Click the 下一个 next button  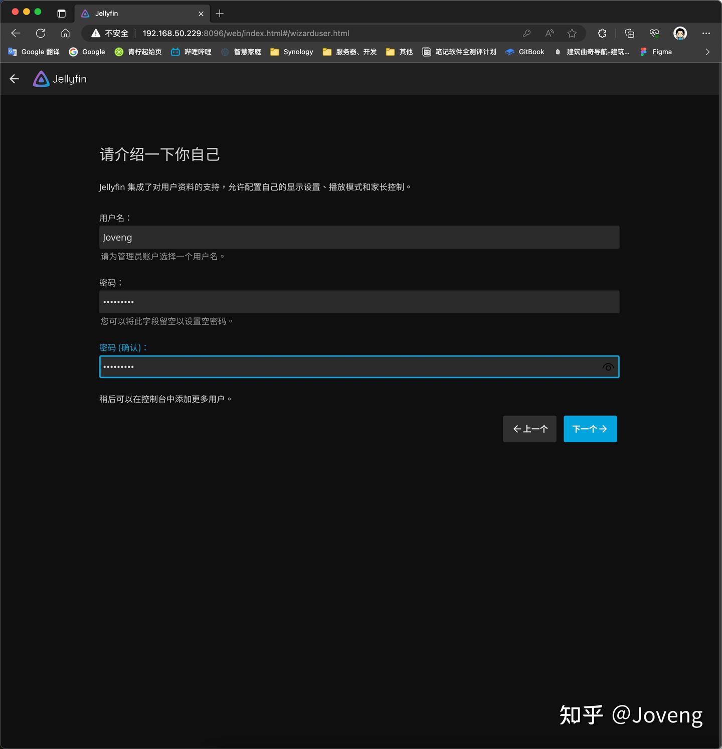(x=590, y=429)
